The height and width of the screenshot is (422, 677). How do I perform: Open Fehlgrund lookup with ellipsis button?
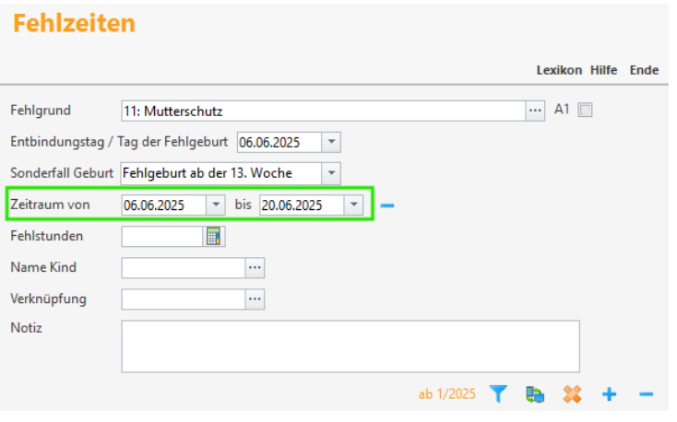pyautogui.click(x=535, y=111)
